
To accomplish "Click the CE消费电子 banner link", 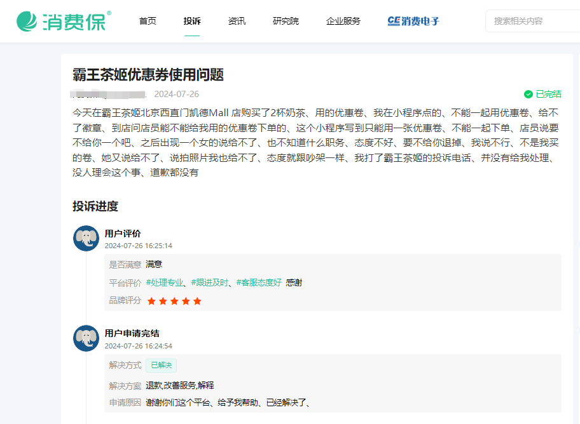I will click(413, 21).
